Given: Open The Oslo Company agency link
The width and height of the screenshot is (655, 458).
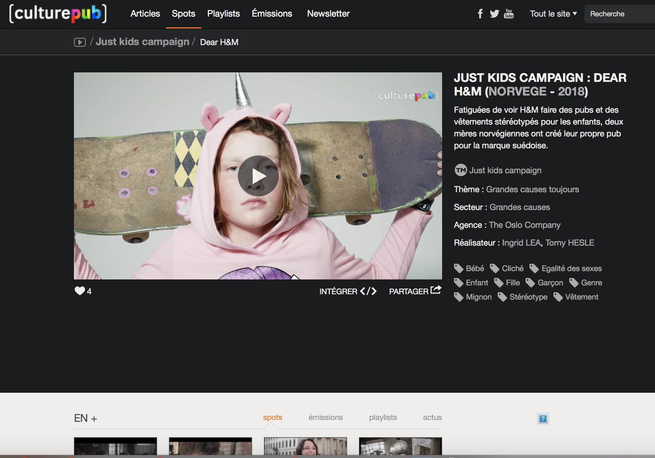Looking at the screenshot, I should pyautogui.click(x=525, y=225).
